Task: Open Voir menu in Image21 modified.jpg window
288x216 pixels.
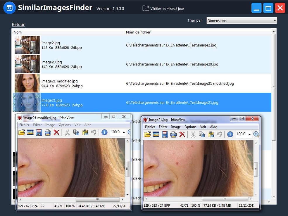Action: click(77, 125)
